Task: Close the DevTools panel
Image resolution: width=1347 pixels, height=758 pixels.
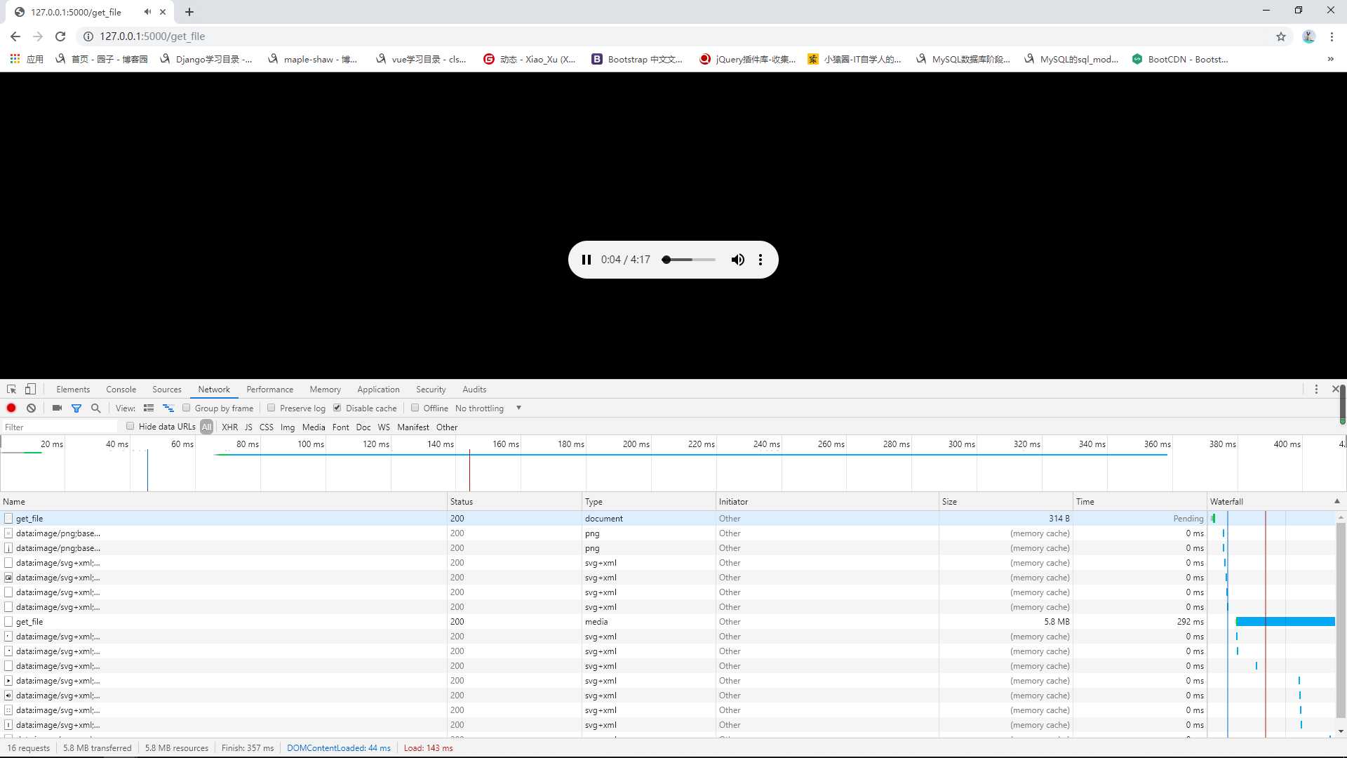Action: (1336, 389)
